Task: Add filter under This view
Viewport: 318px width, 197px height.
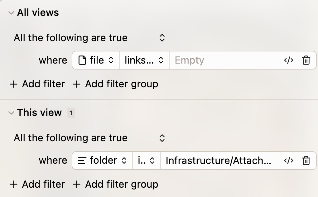Action: tap(37, 184)
